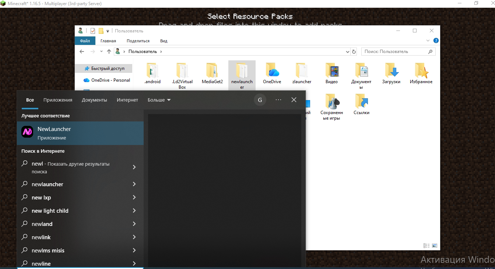
Task: Switch to the Приложения search tab
Action: click(58, 100)
